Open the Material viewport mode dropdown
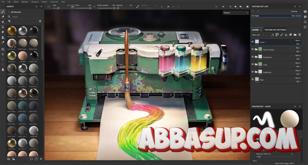 [236, 13]
